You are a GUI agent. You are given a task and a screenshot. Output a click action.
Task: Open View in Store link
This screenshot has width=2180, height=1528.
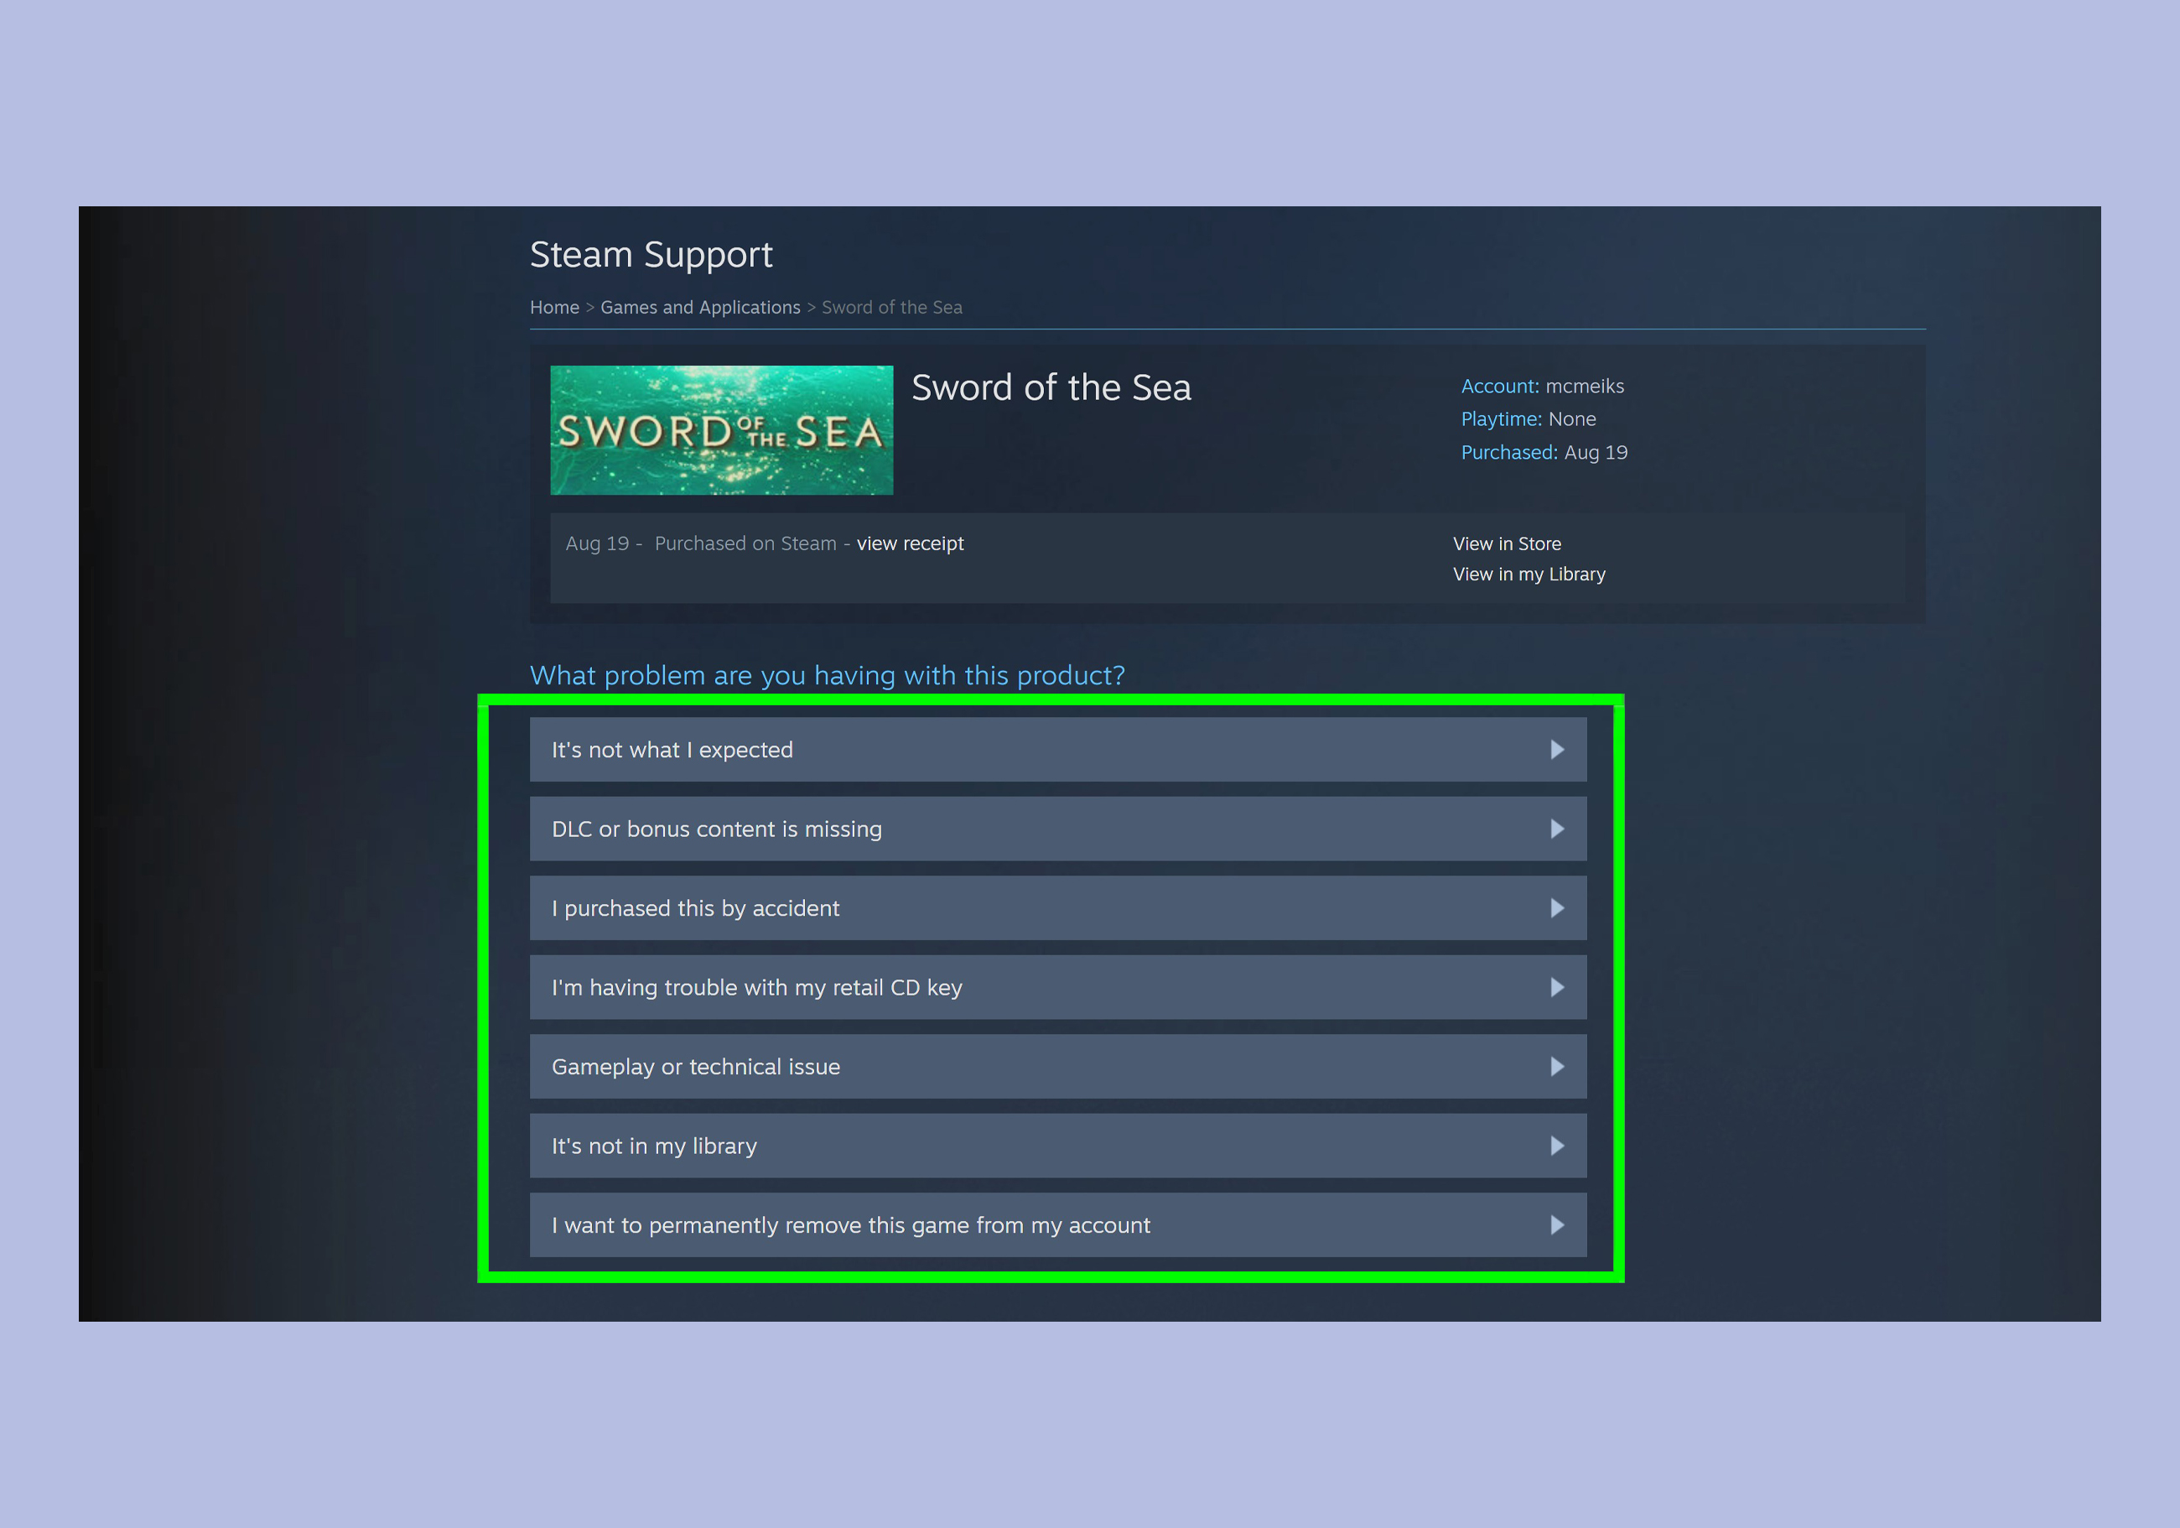1506,544
